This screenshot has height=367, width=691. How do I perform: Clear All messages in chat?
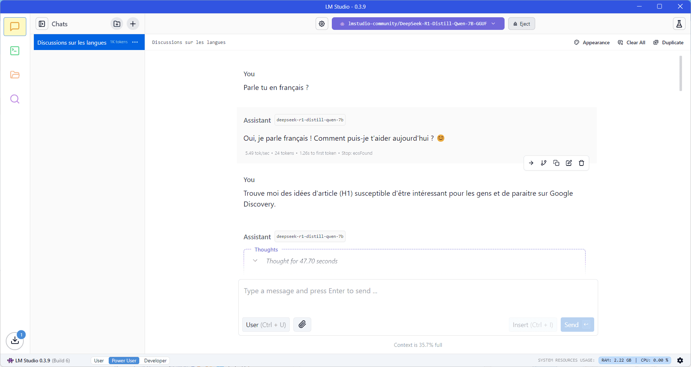(x=632, y=42)
